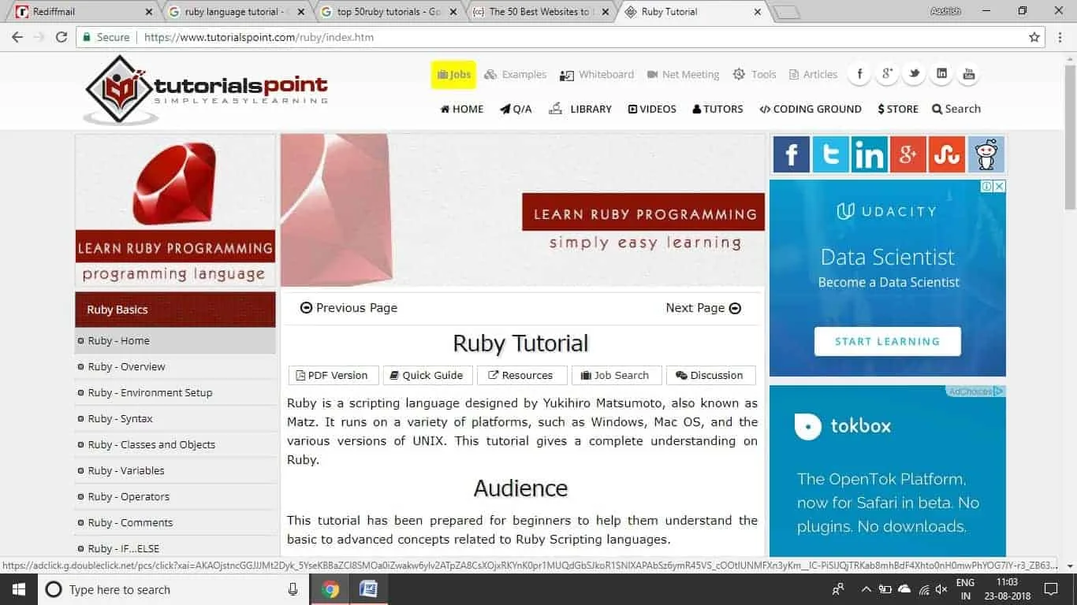1077x605 pixels.
Task: Click AdChoices icon on tokbox ad
Action: click(999, 391)
